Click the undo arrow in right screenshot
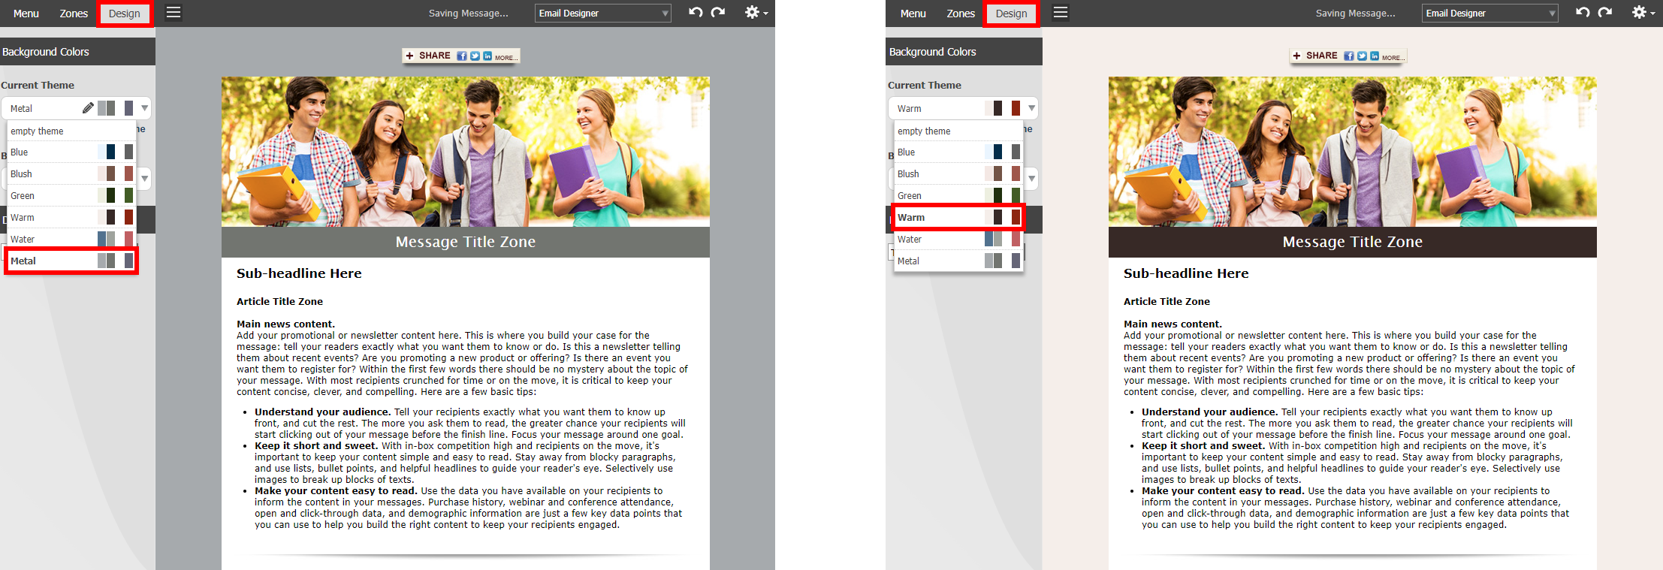 click(1583, 12)
